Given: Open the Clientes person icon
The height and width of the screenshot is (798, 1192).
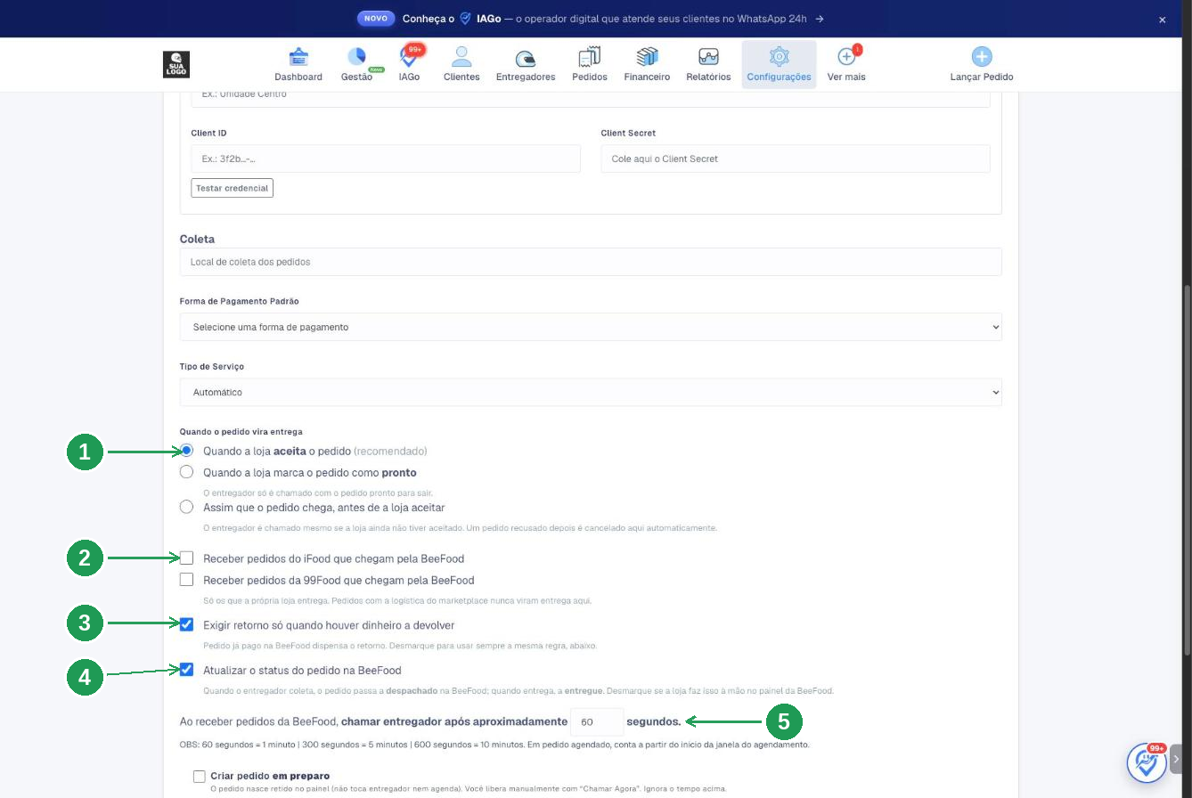Looking at the screenshot, I should [461, 56].
